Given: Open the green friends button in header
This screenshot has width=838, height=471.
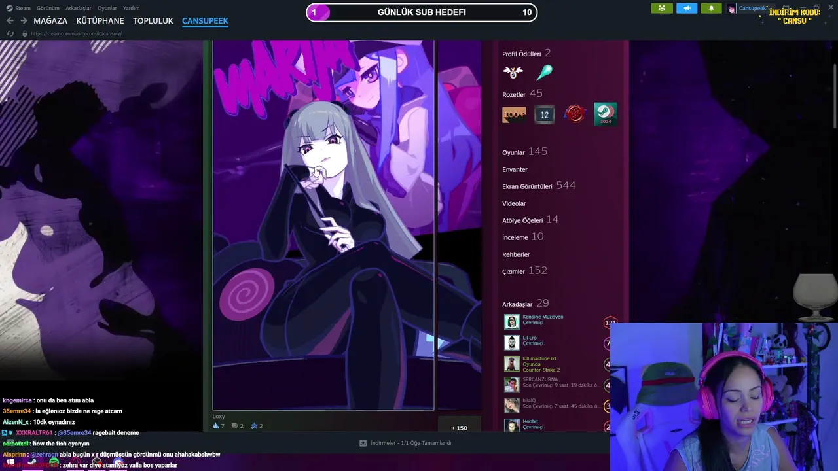Looking at the screenshot, I should tap(662, 8).
